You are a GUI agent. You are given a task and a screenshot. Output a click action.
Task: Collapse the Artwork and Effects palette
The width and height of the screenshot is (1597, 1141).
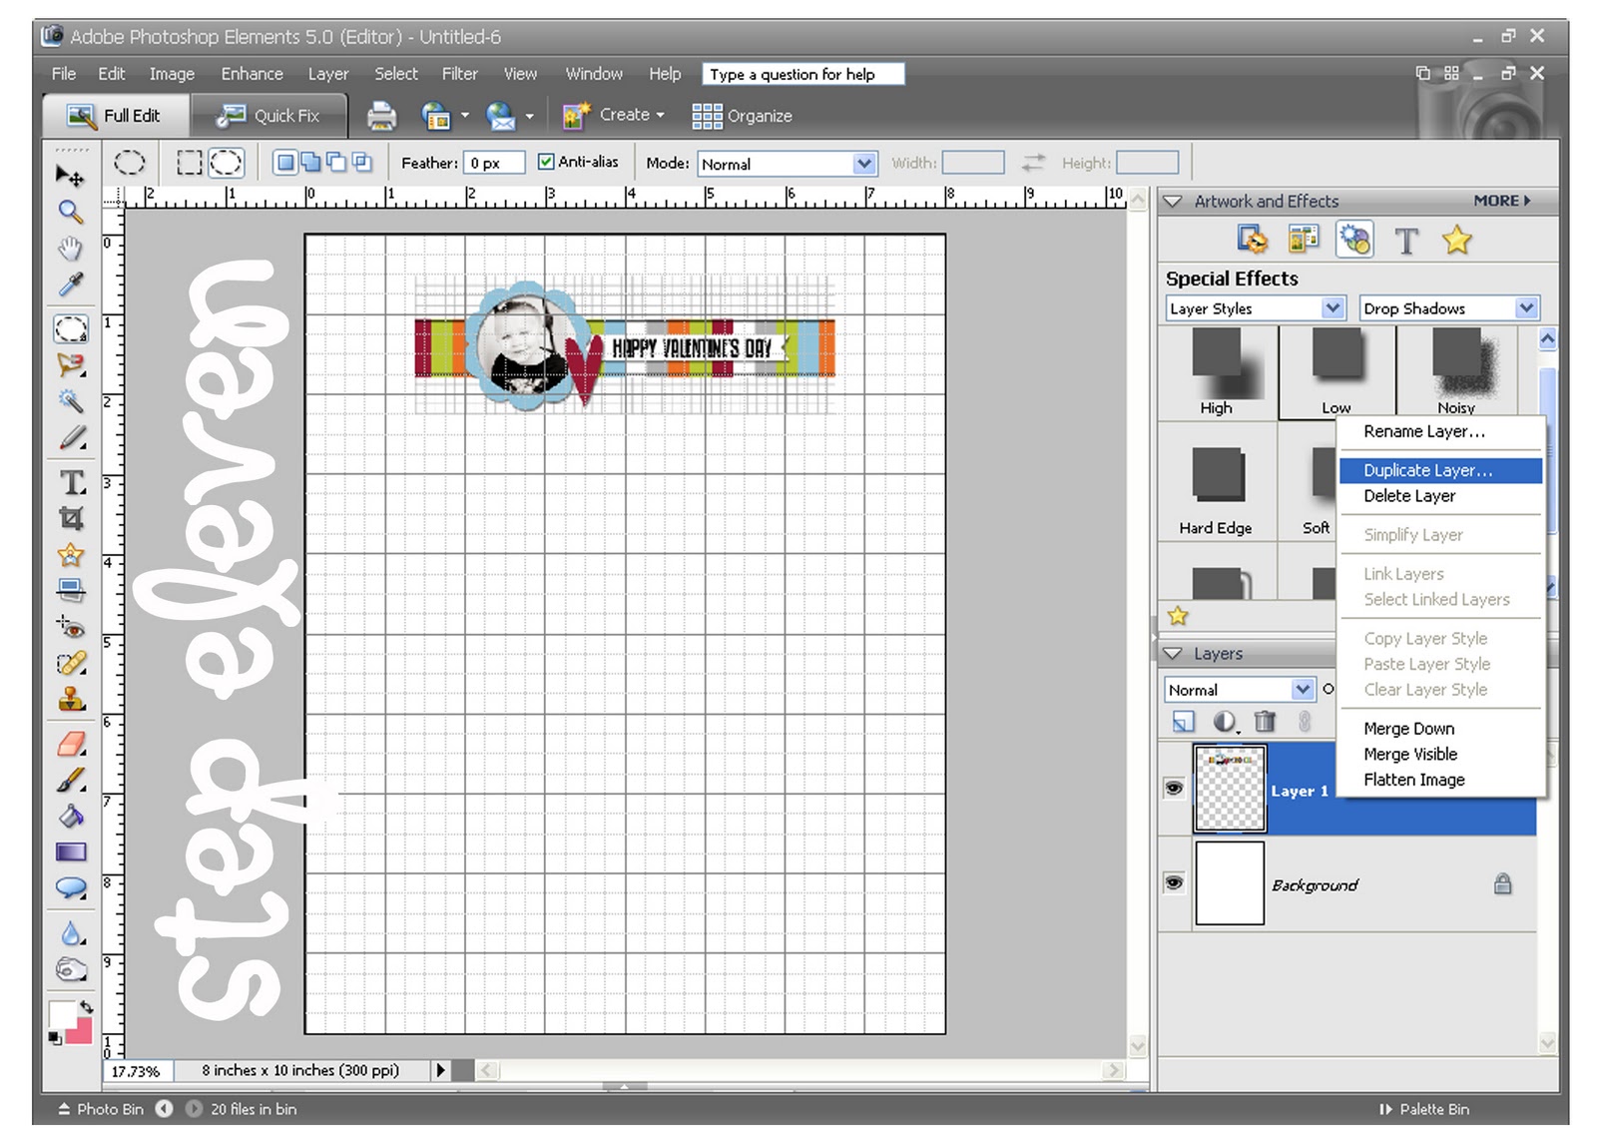click(1173, 202)
